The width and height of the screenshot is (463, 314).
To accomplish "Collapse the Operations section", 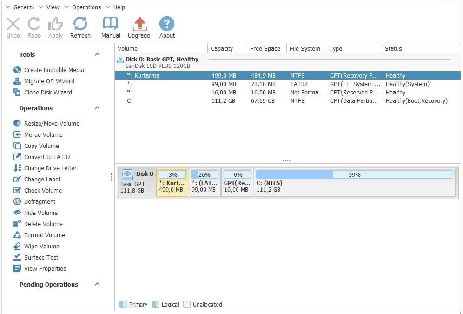I will pyautogui.click(x=97, y=108).
